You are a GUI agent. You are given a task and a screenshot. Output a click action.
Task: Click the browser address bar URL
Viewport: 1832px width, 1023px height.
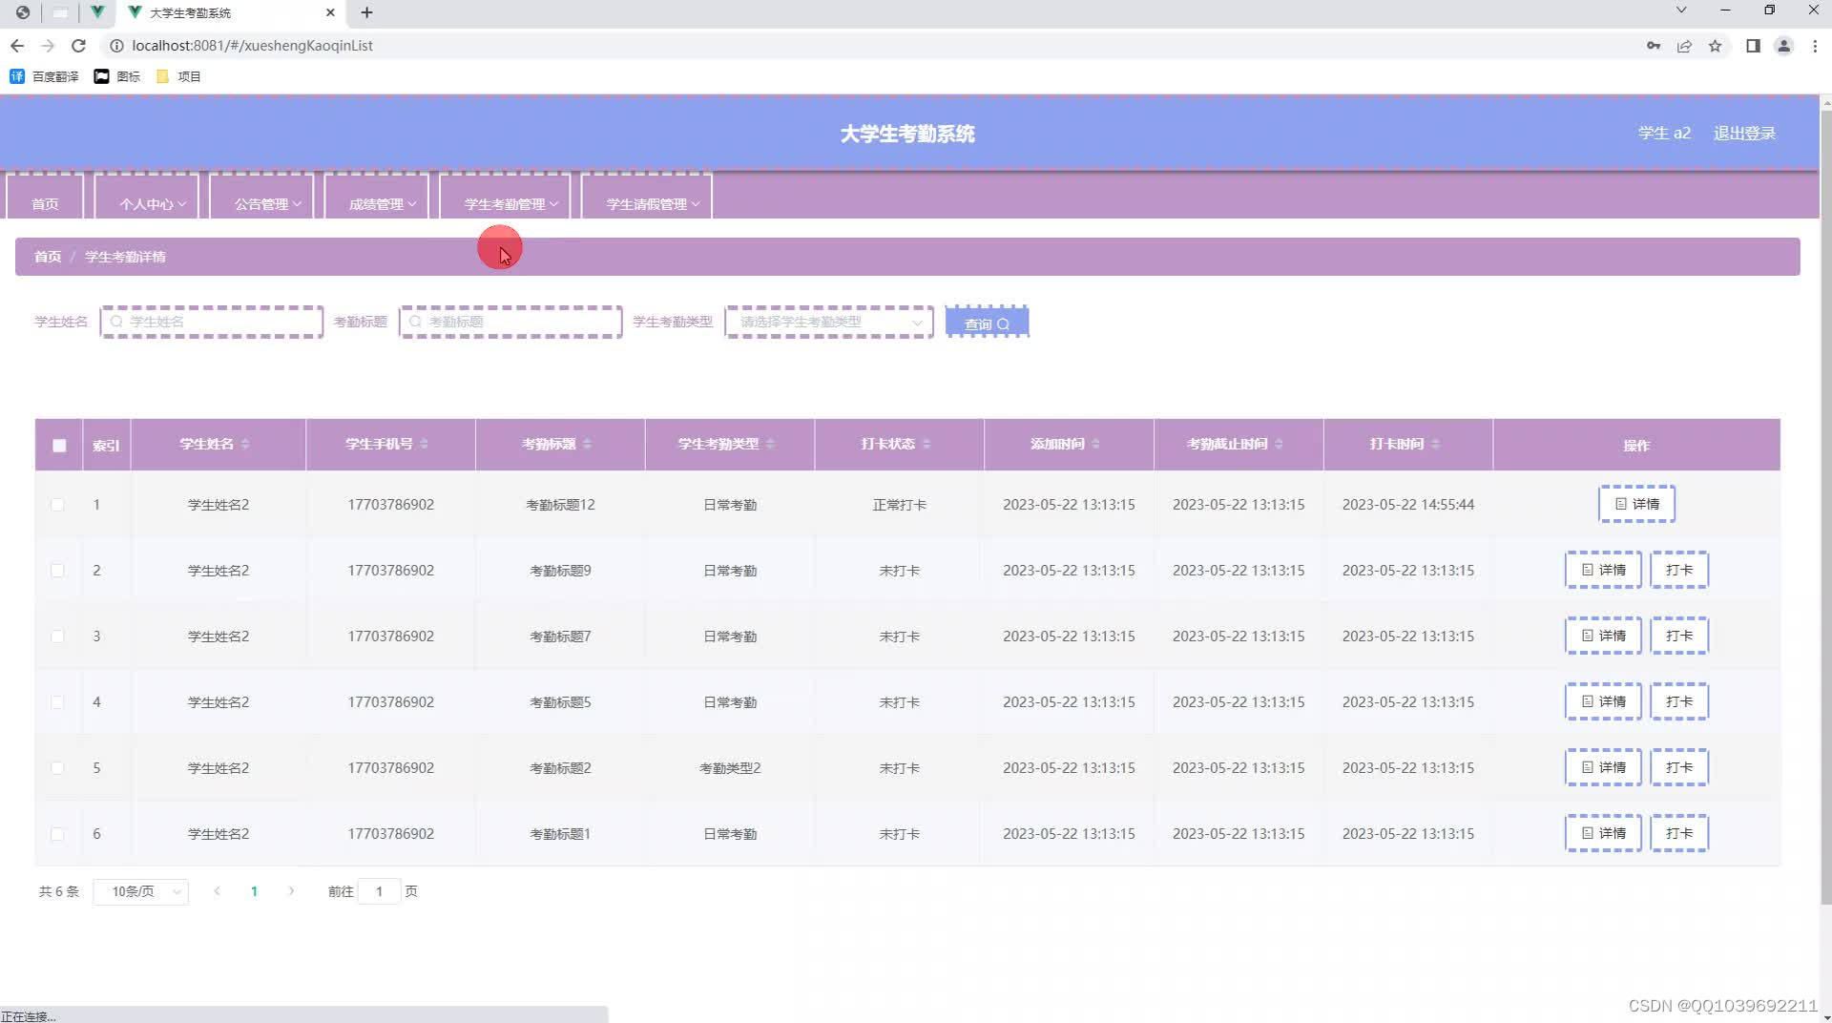coord(252,46)
